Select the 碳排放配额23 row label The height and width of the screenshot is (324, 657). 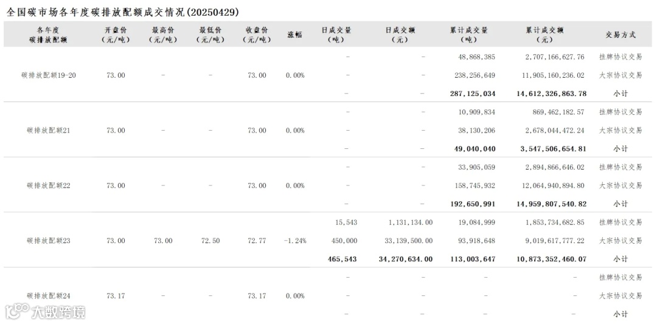(48, 241)
